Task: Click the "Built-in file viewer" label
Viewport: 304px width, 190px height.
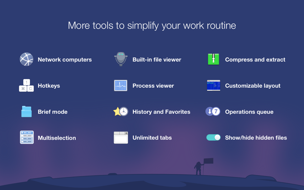Action: 157,60
